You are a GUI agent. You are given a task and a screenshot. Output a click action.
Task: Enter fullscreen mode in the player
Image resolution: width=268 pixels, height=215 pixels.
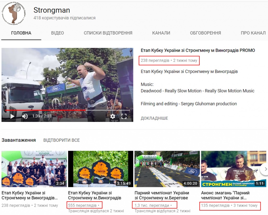pyautogui.click(x=124, y=116)
